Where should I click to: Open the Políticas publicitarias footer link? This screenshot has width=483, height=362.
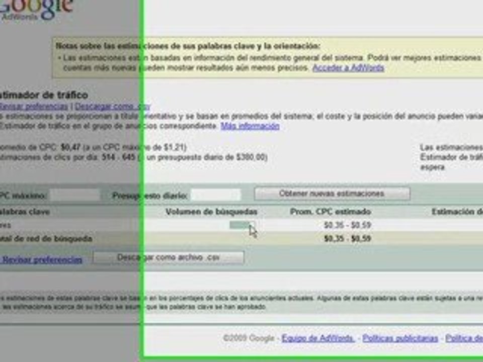[x=400, y=338]
